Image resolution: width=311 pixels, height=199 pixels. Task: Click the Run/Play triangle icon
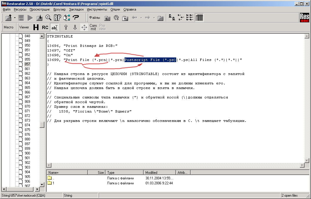tap(30, 18)
